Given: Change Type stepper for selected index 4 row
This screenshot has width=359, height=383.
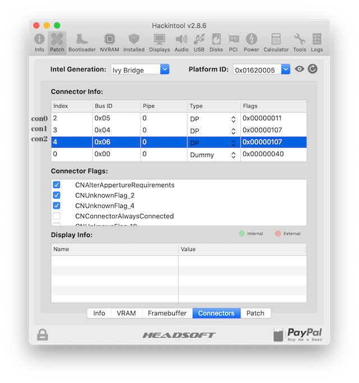Looking at the screenshot, I should pyautogui.click(x=233, y=143).
